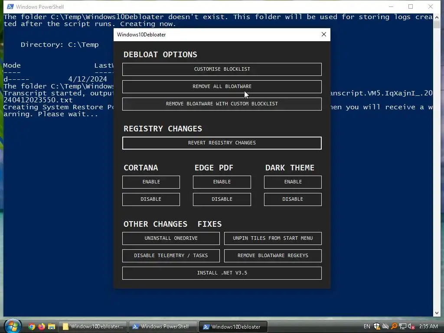Open File Explorer from the taskbar
The height and width of the screenshot is (333, 444).
pos(52,326)
